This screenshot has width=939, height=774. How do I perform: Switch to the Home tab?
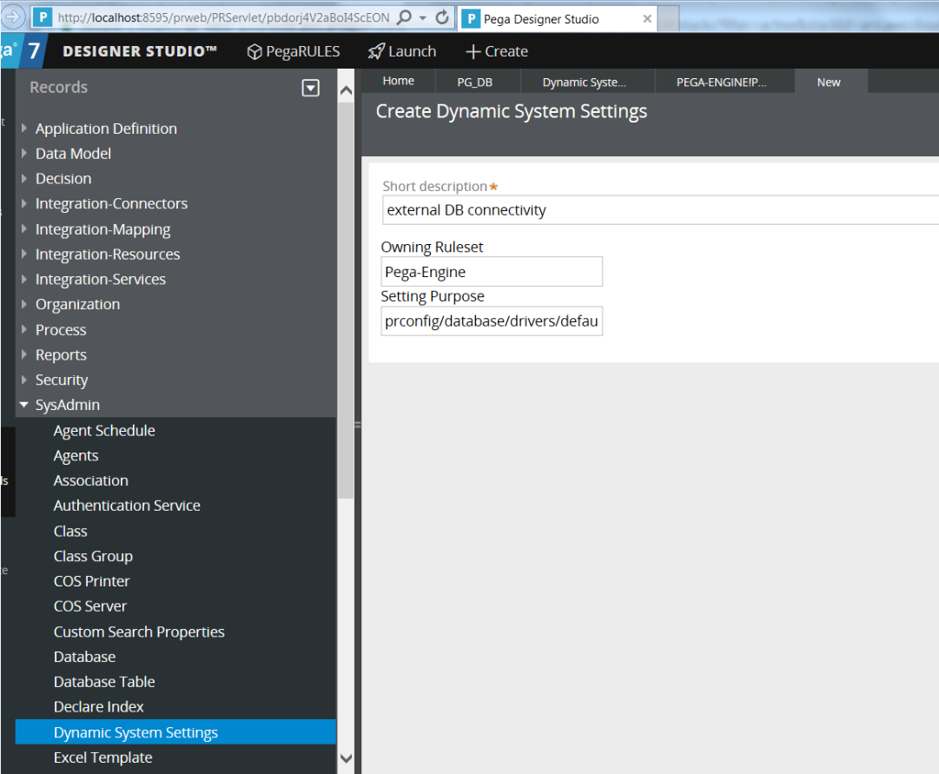(398, 81)
